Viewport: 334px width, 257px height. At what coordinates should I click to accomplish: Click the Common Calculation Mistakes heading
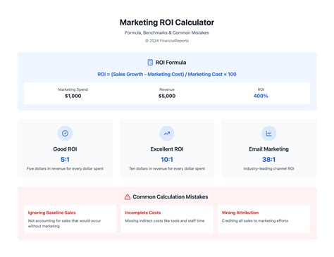pos(171,196)
